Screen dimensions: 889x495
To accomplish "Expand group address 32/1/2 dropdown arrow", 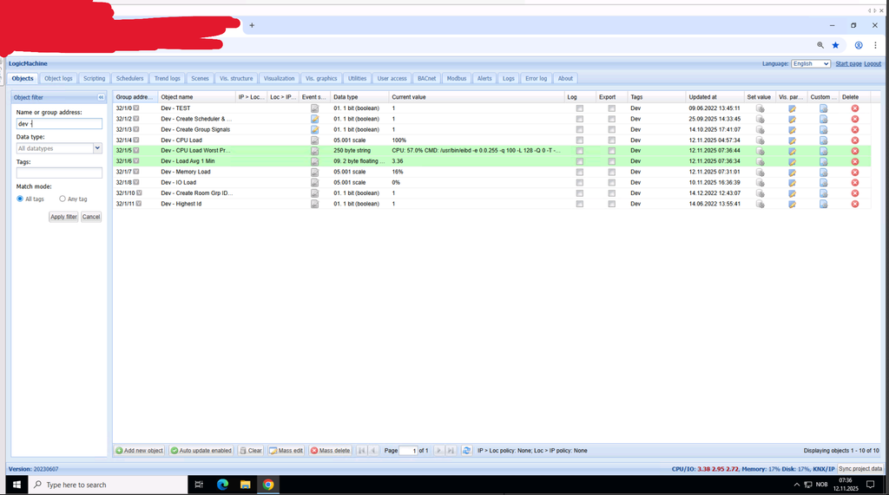I will (x=136, y=119).
